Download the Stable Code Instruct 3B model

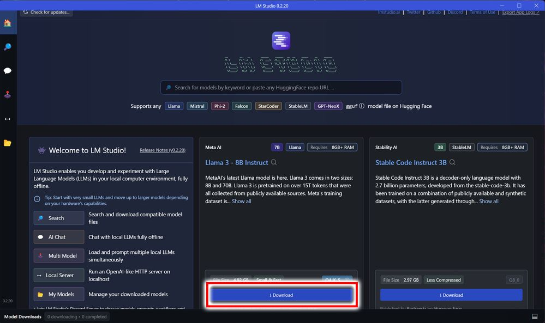(451, 295)
